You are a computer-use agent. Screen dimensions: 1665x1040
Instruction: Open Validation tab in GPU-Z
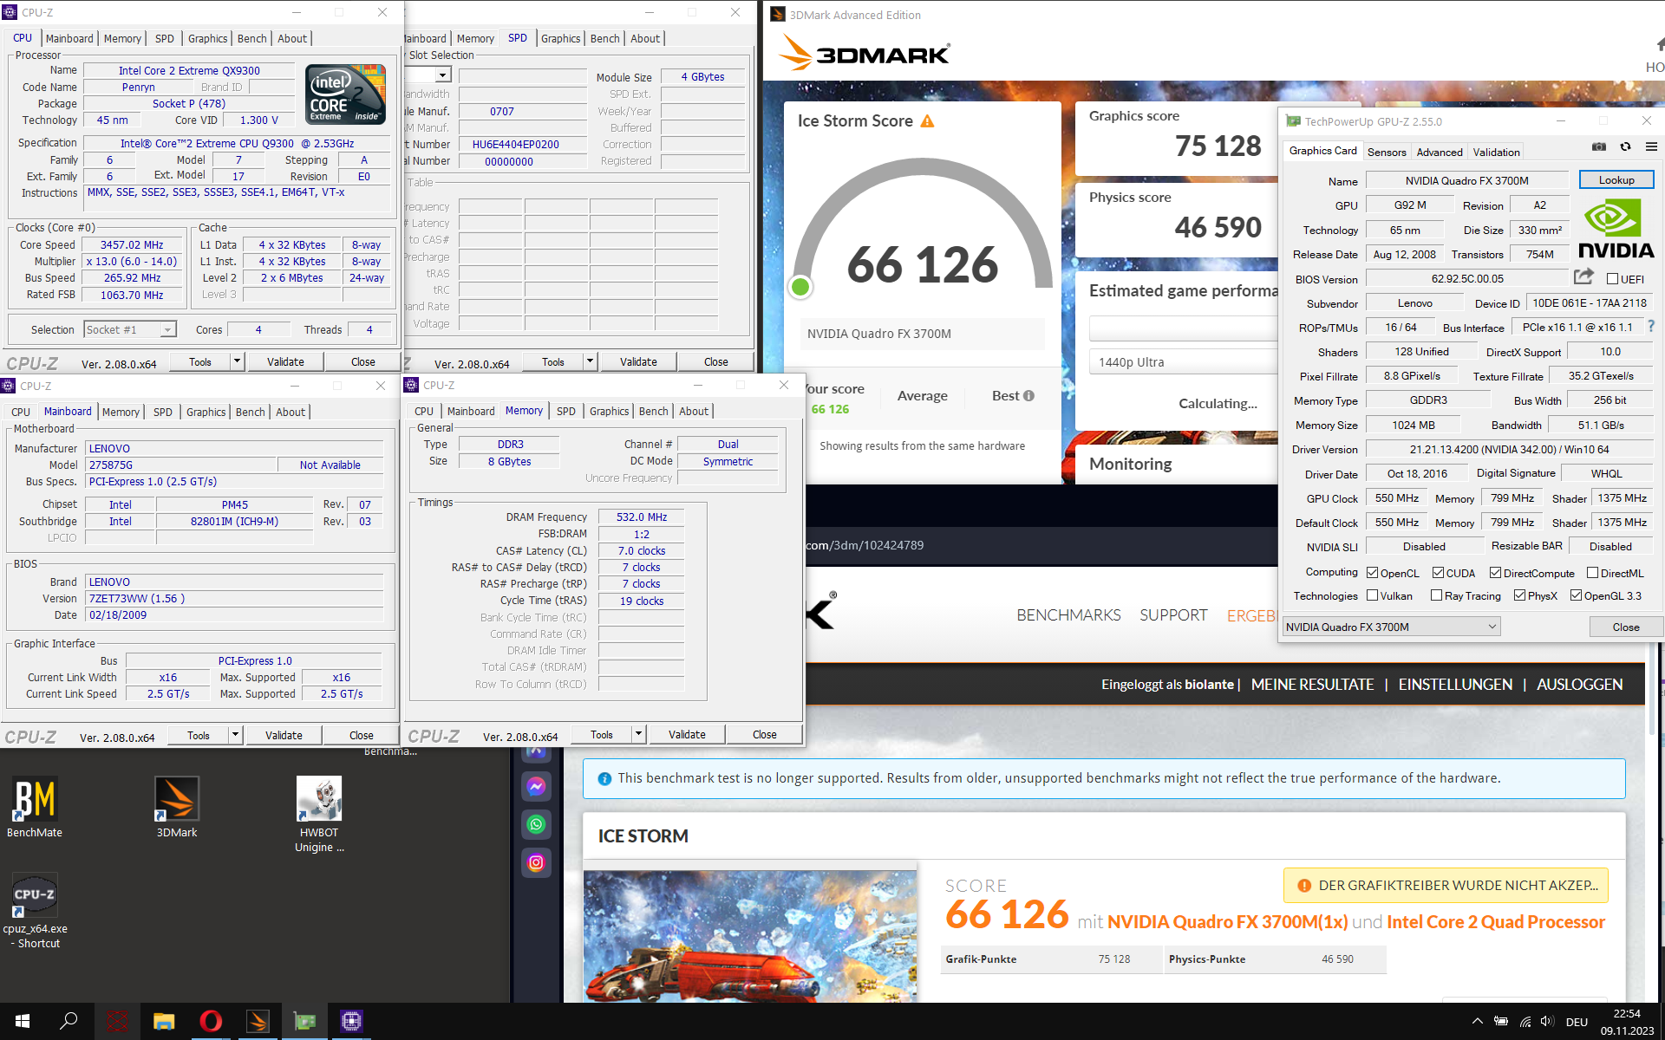[x=1497, y=152]
